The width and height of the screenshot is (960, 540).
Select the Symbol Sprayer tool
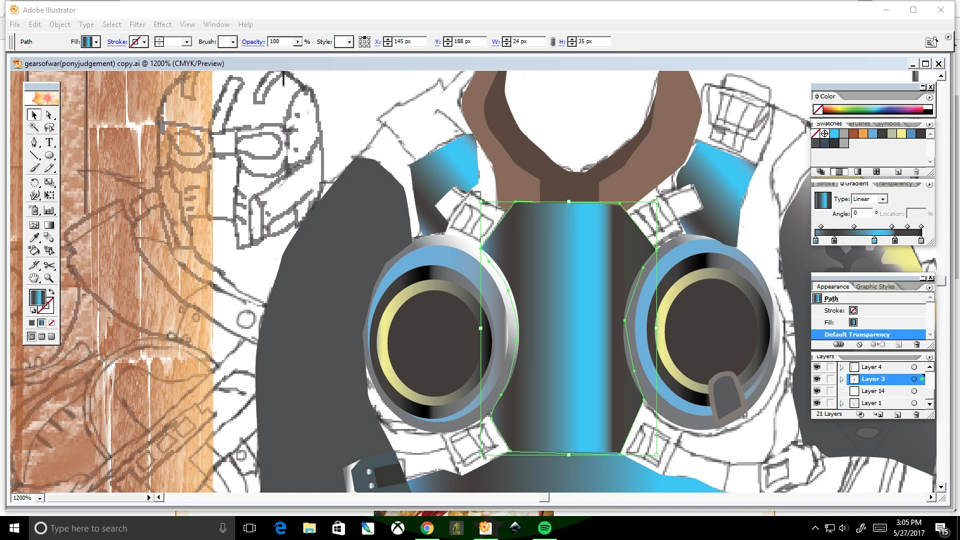[34, 210]
